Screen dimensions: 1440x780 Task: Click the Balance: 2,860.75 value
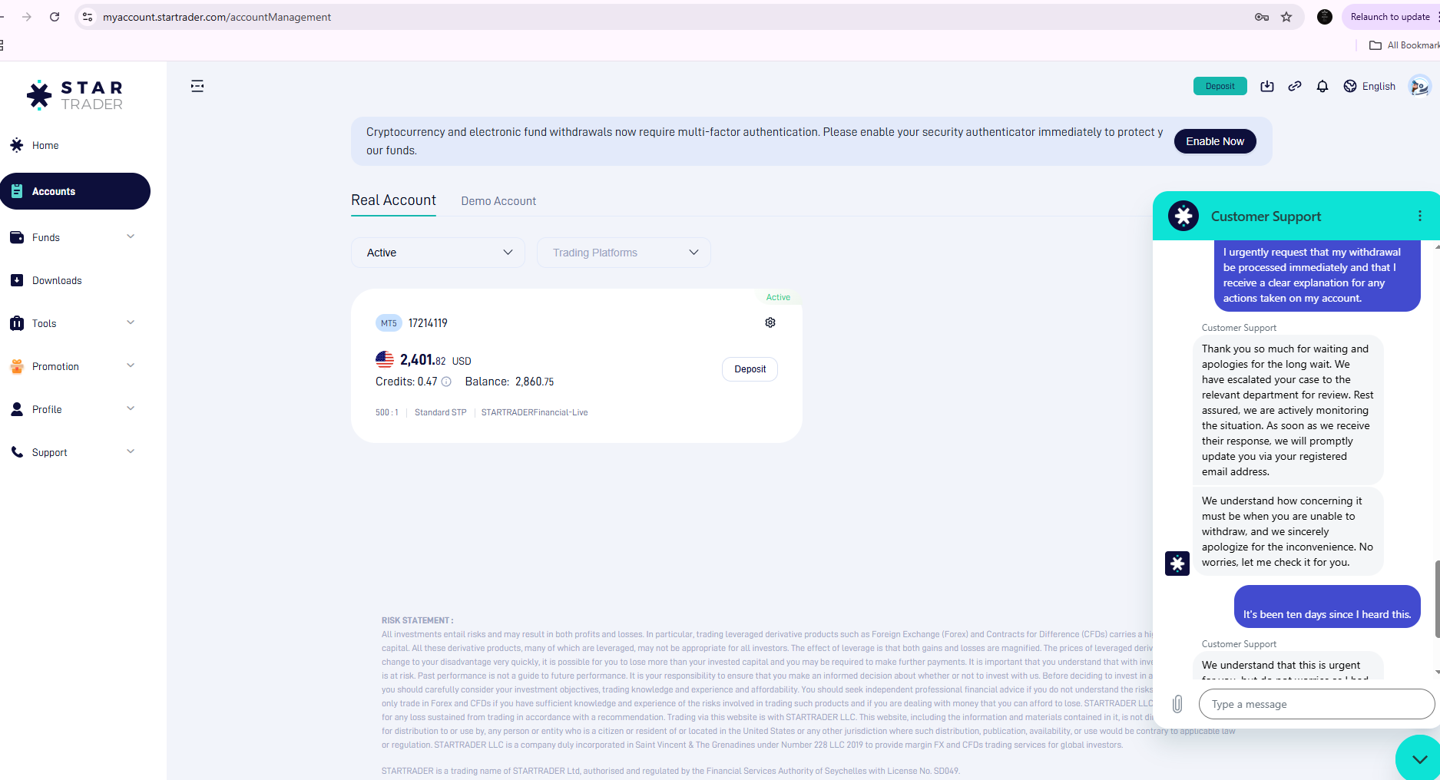[x=509, y=382]
